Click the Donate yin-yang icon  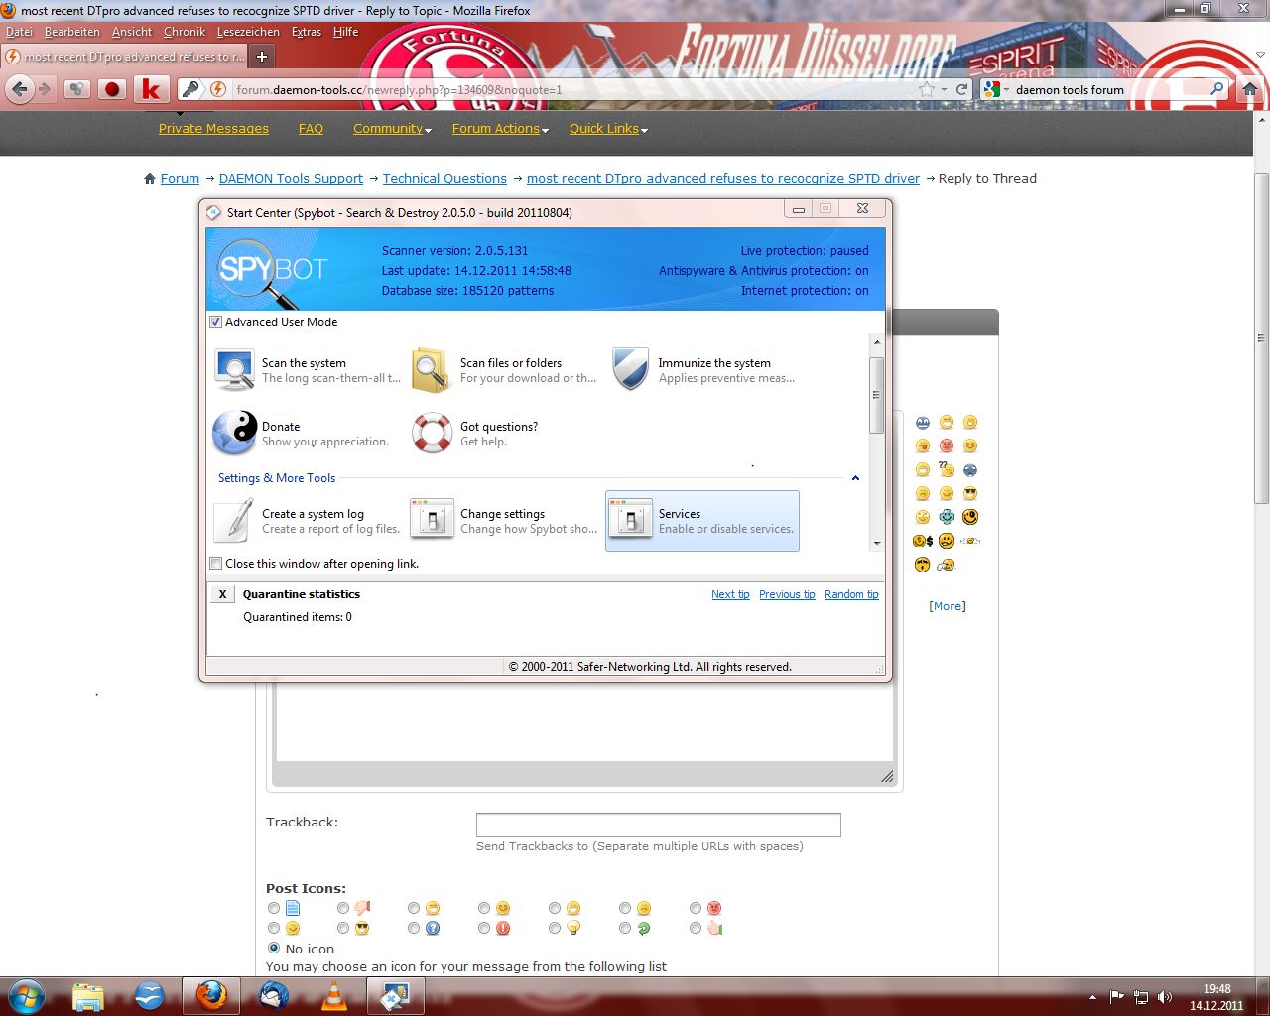coord(234,434)
